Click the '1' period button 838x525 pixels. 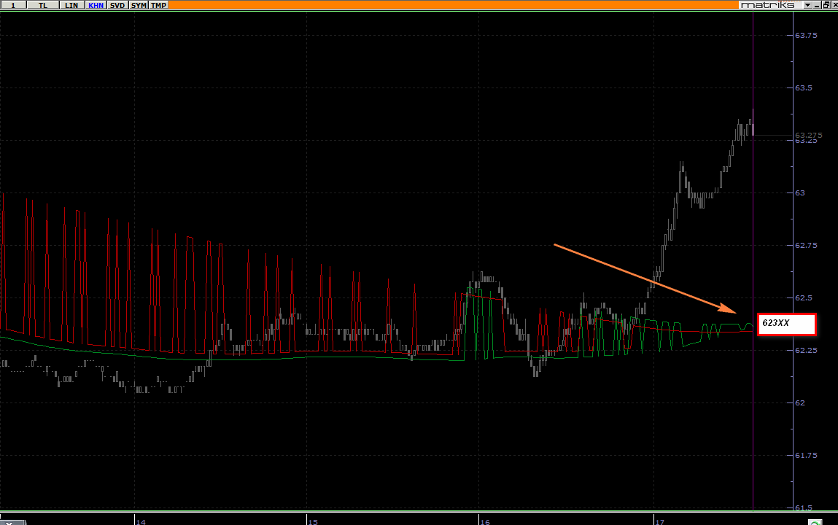pos(13,5)
